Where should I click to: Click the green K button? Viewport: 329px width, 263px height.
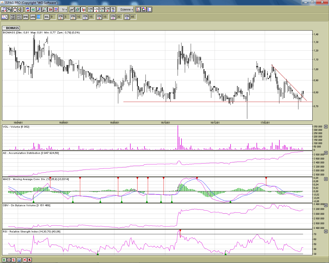point(4,260)
